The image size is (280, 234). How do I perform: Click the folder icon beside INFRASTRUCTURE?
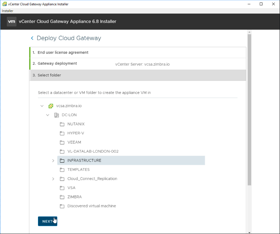tap(62, 160)
